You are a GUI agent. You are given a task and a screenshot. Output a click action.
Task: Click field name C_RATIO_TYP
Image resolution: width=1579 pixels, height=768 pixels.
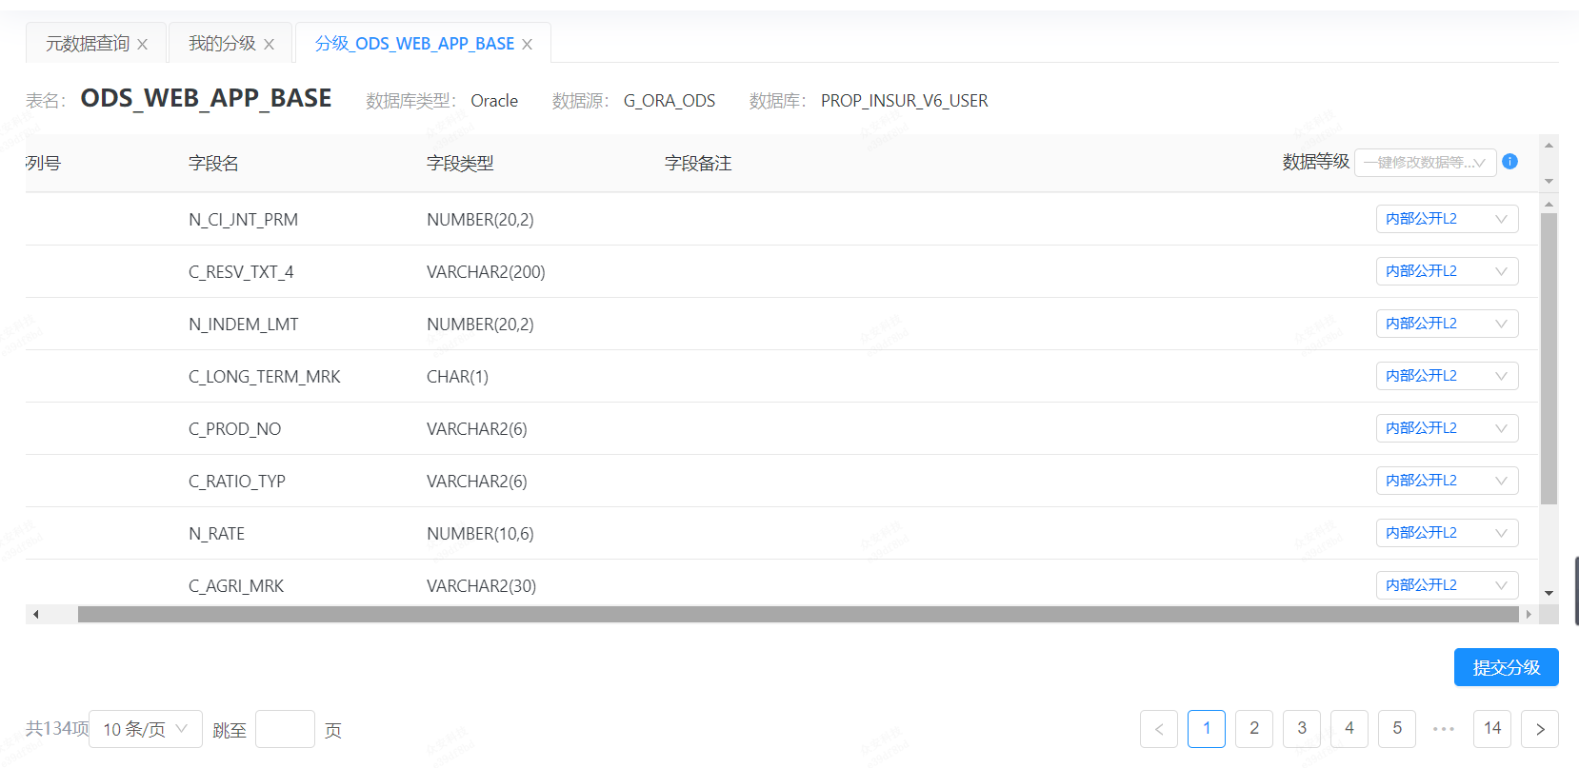[236, 482]
